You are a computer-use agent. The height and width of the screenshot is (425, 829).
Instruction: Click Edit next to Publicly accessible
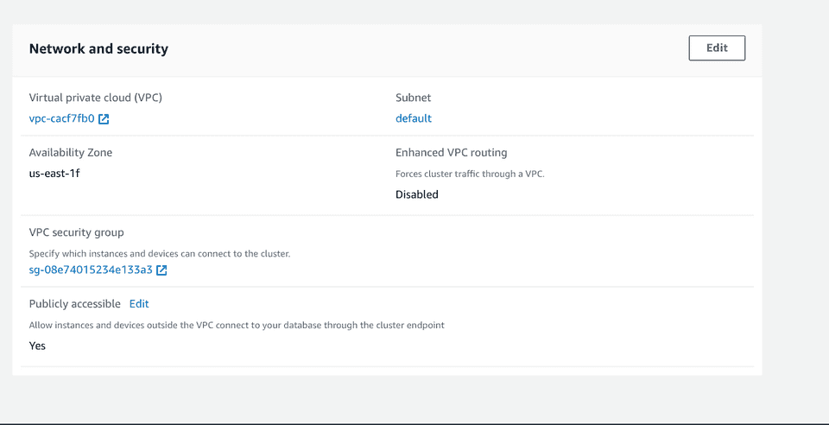pos(139,304)
